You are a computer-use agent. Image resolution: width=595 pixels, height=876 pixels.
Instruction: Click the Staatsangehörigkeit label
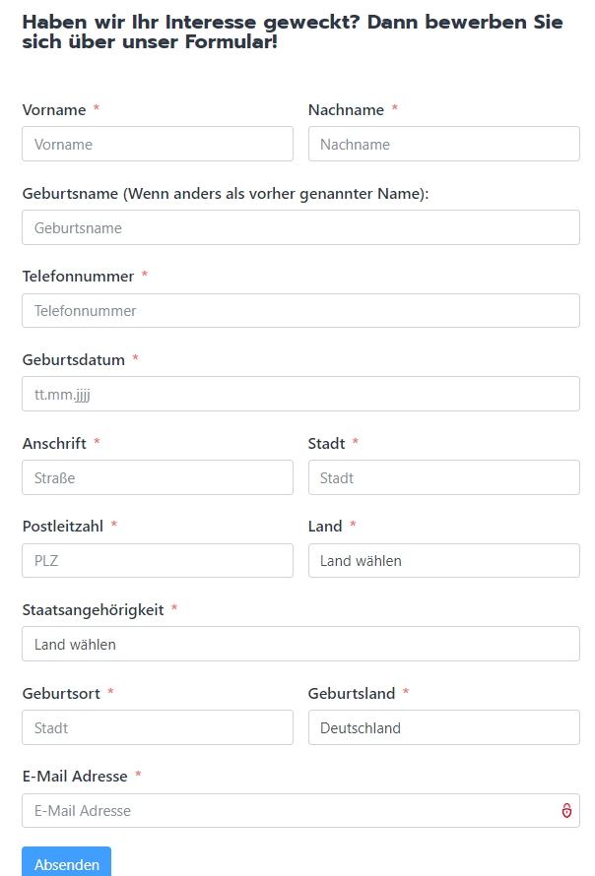(x=94, y=609)
